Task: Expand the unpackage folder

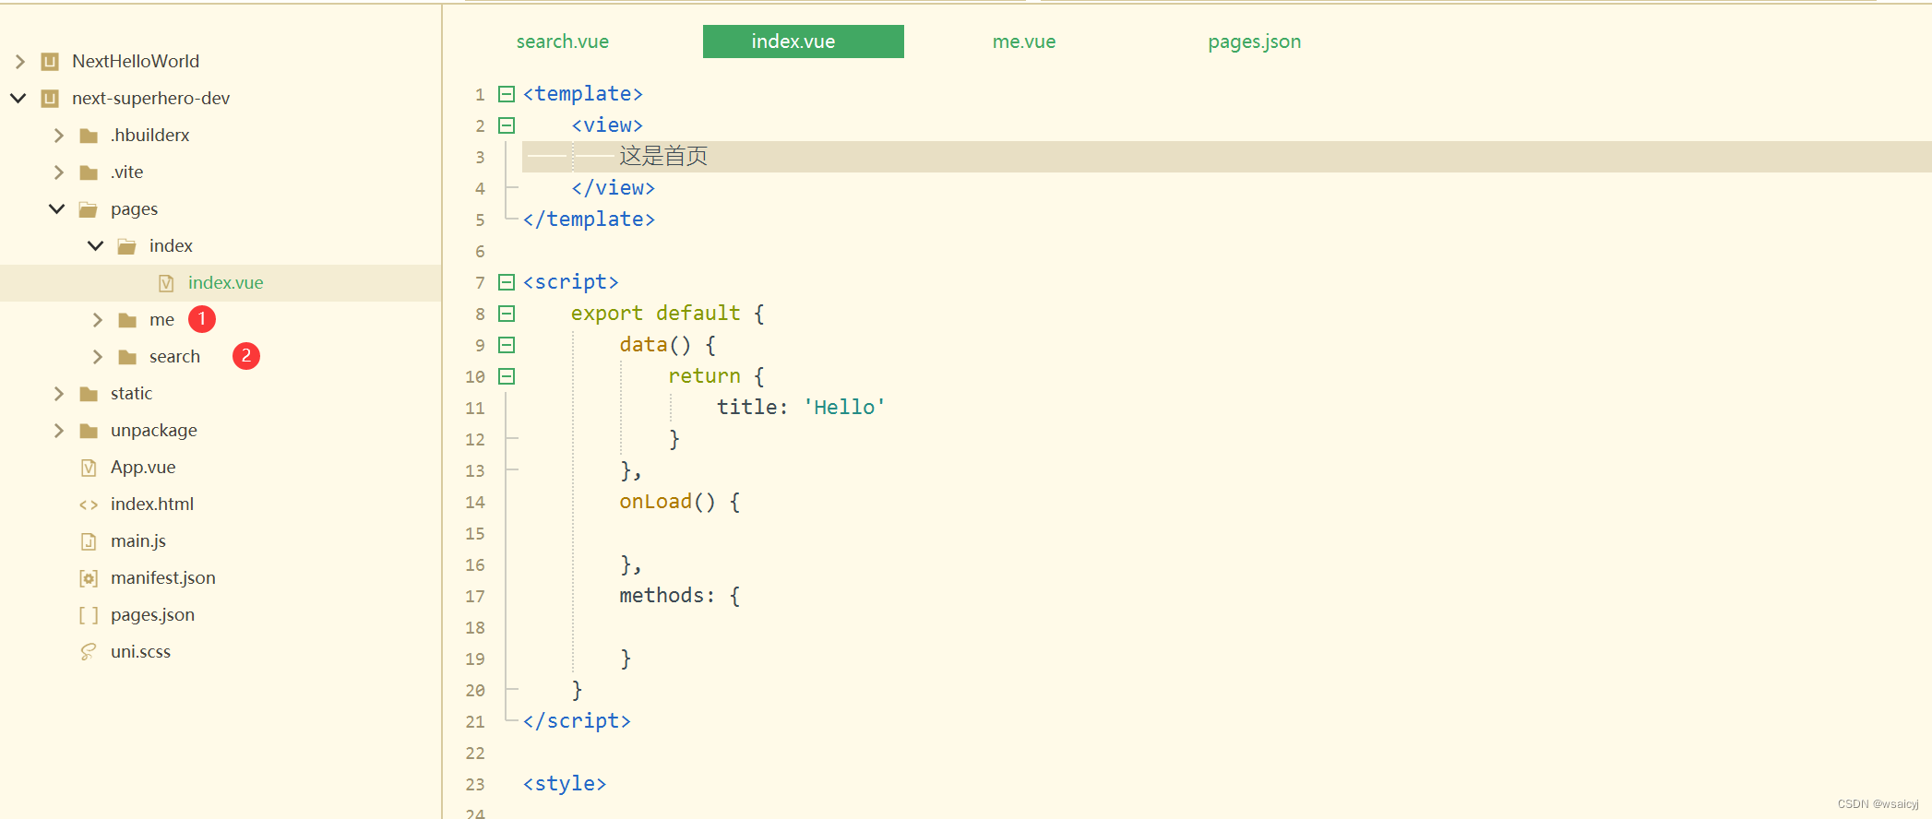Action: coord(58,431)
